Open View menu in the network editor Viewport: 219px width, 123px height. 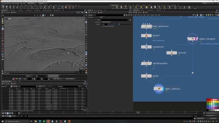click(x=144, y=15)
